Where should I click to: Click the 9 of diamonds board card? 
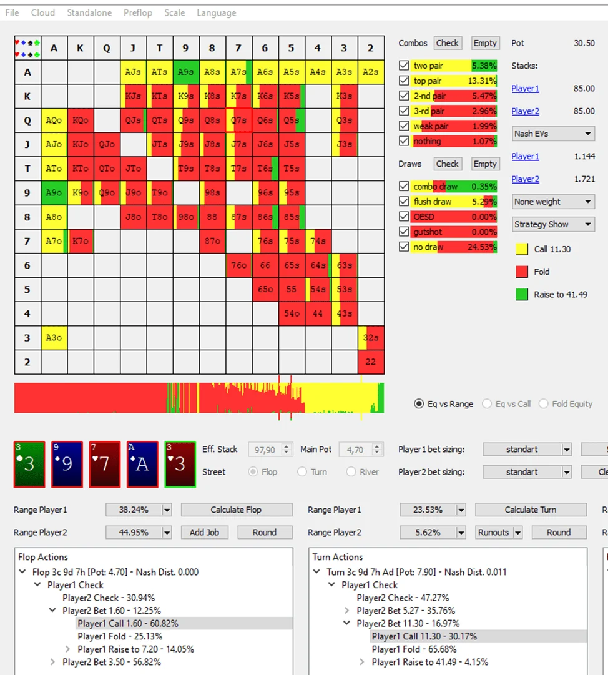click(67, 464)
